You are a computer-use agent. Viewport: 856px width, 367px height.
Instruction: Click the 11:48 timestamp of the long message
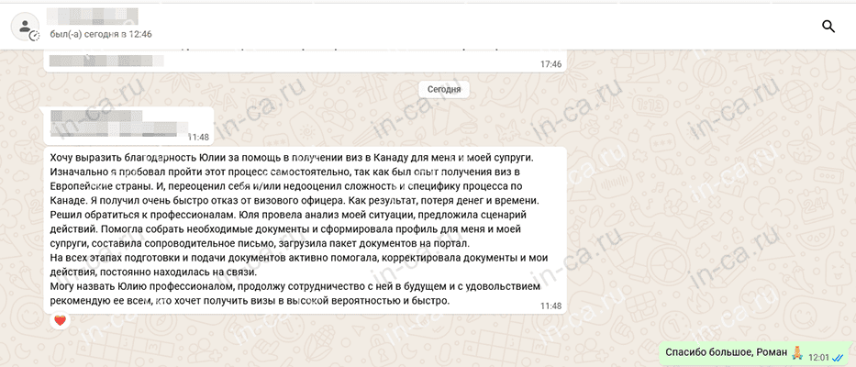point(550,306)
